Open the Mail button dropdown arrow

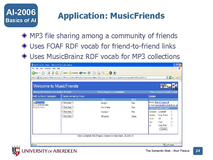pyautogui.click(x=96, y=73)
